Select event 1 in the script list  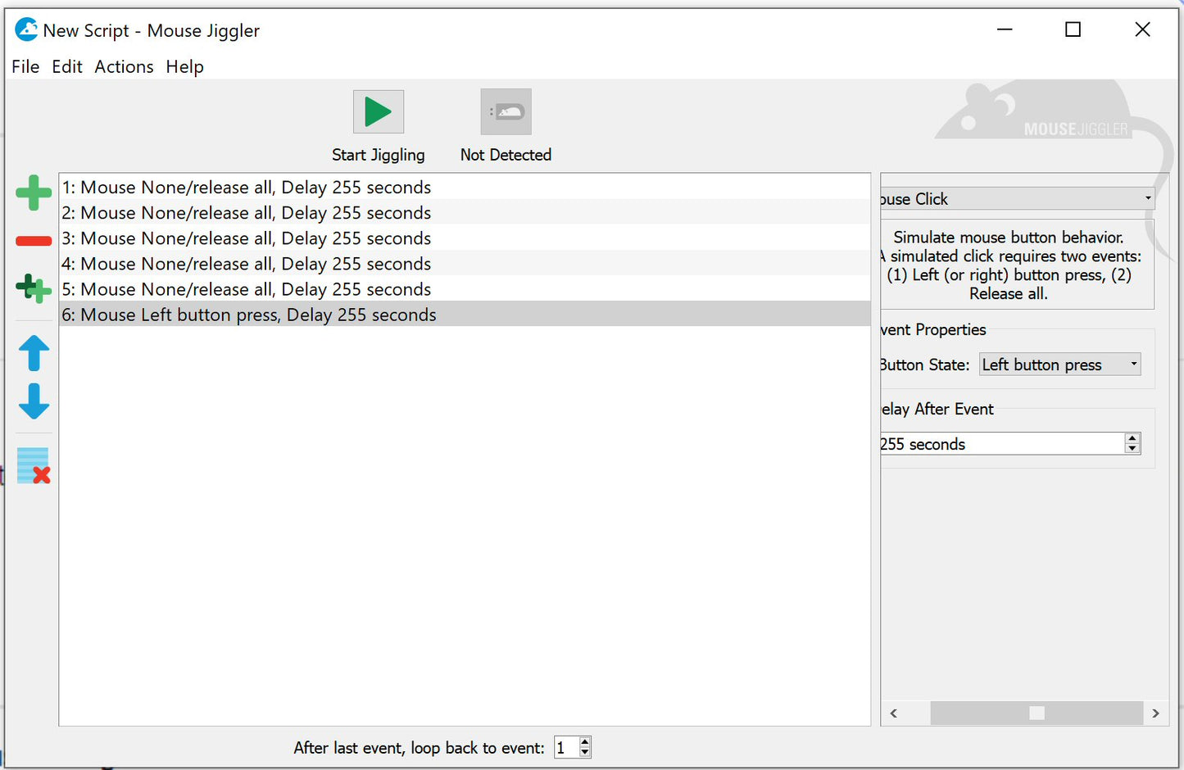click(x=246, y=188)
